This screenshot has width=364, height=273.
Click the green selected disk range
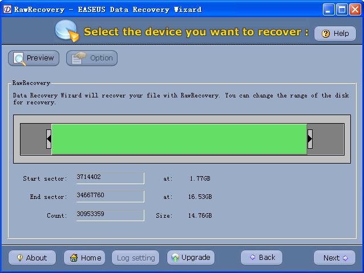coord(179,139)
